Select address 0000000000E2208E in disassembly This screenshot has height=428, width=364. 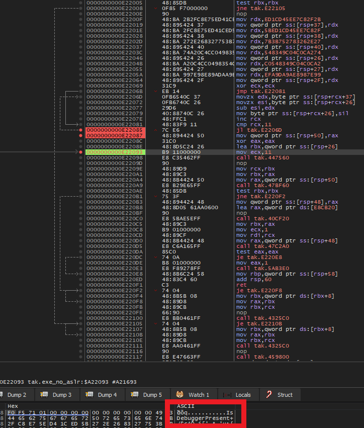(115, 146)
